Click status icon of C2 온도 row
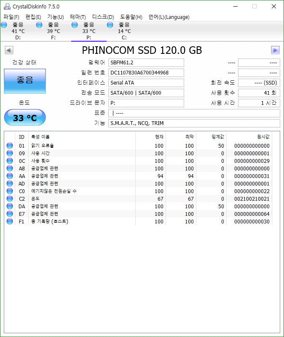This screenshot has width=284, height=337. click(x=10, y=199)
